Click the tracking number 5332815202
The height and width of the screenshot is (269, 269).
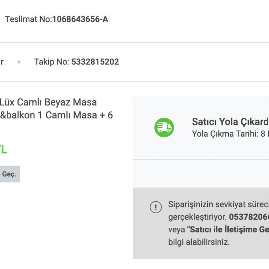(x=95, y=62)
